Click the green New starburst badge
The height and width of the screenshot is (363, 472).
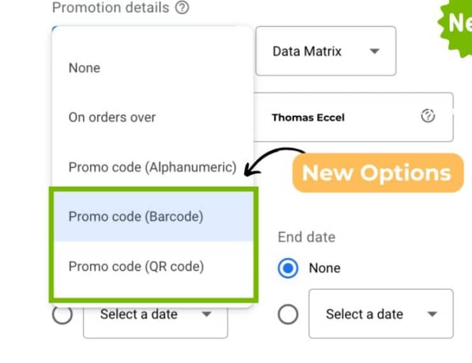click(457, 24)
